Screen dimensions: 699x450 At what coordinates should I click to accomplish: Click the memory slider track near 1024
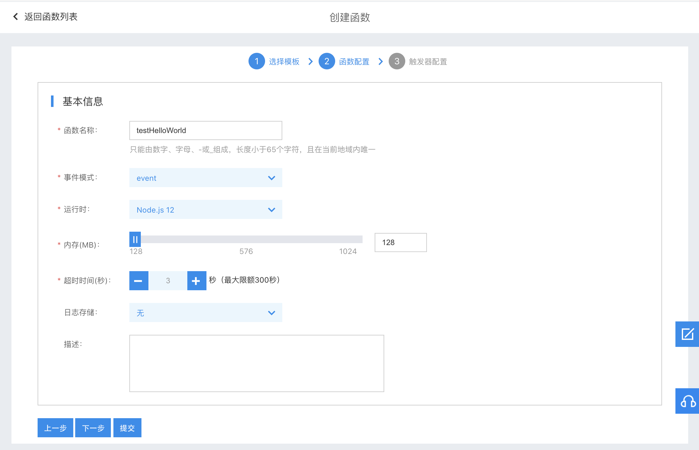[348, 239]
